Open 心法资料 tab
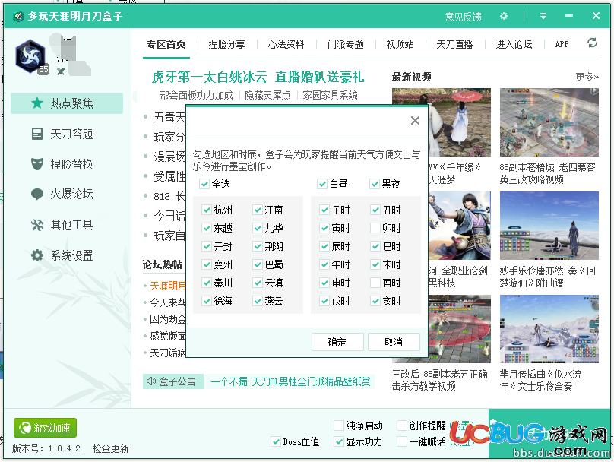Viewport: 614px width, 462px height. (x=286, y=44)
